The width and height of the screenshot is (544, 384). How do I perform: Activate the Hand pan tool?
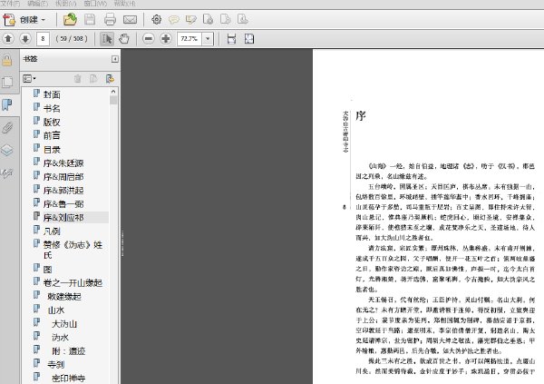coord(124,38)
